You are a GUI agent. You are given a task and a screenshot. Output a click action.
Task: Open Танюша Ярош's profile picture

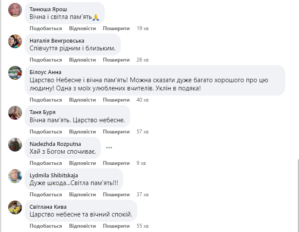tap(15, 9)
